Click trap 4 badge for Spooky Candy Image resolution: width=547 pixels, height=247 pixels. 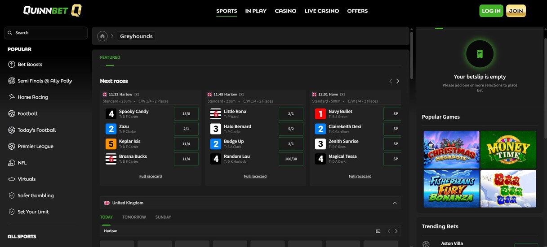pyautogui.click(x=111, y=114)
